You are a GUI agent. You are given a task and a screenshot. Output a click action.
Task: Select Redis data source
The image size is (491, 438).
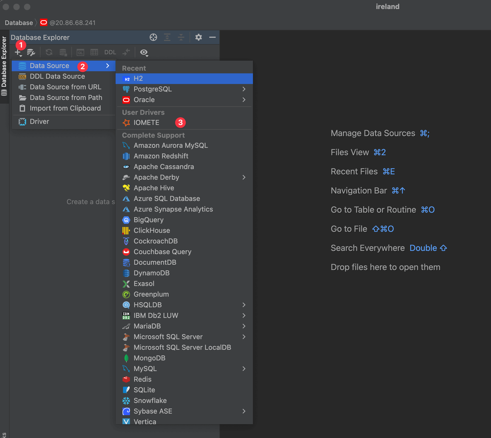pyautogui.click(x=184, y=379)
